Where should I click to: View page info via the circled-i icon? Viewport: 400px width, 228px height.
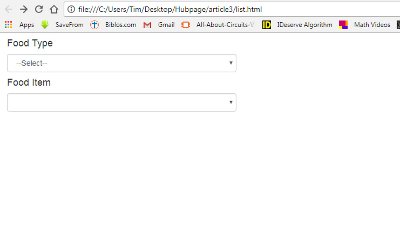[x=71, y=9]
